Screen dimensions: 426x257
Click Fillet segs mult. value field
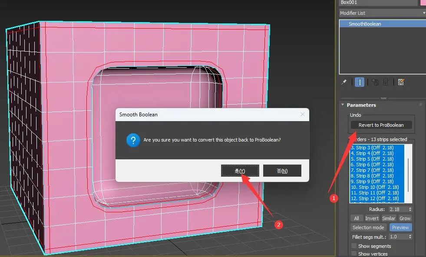[398, 237]
